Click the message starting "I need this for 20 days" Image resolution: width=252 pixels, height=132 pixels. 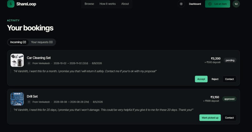click(103, 110)
